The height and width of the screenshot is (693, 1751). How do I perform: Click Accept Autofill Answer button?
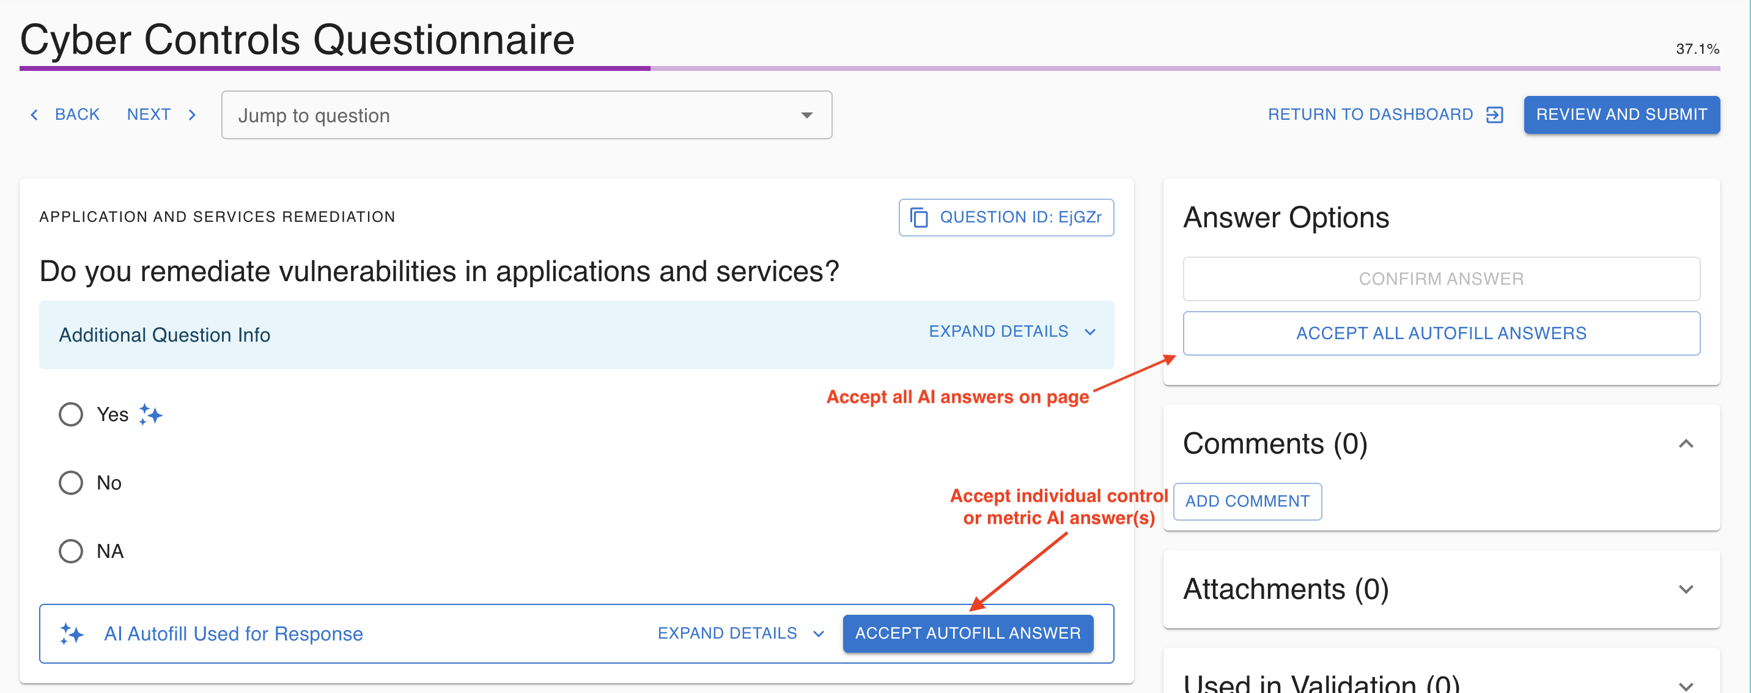967,633
